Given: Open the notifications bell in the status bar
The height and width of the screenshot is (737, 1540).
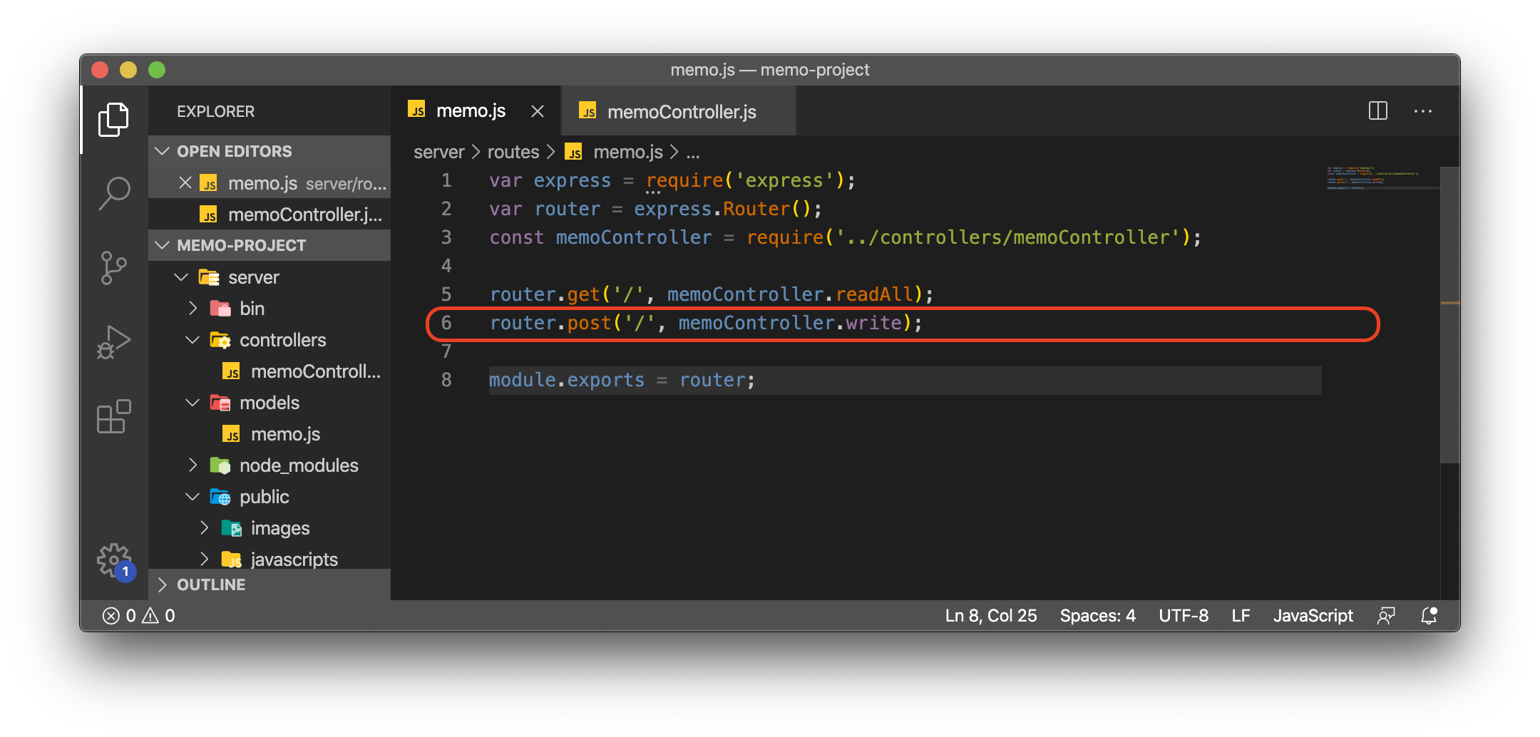Looking at the screenshot, I should [x=1428, y=615].
